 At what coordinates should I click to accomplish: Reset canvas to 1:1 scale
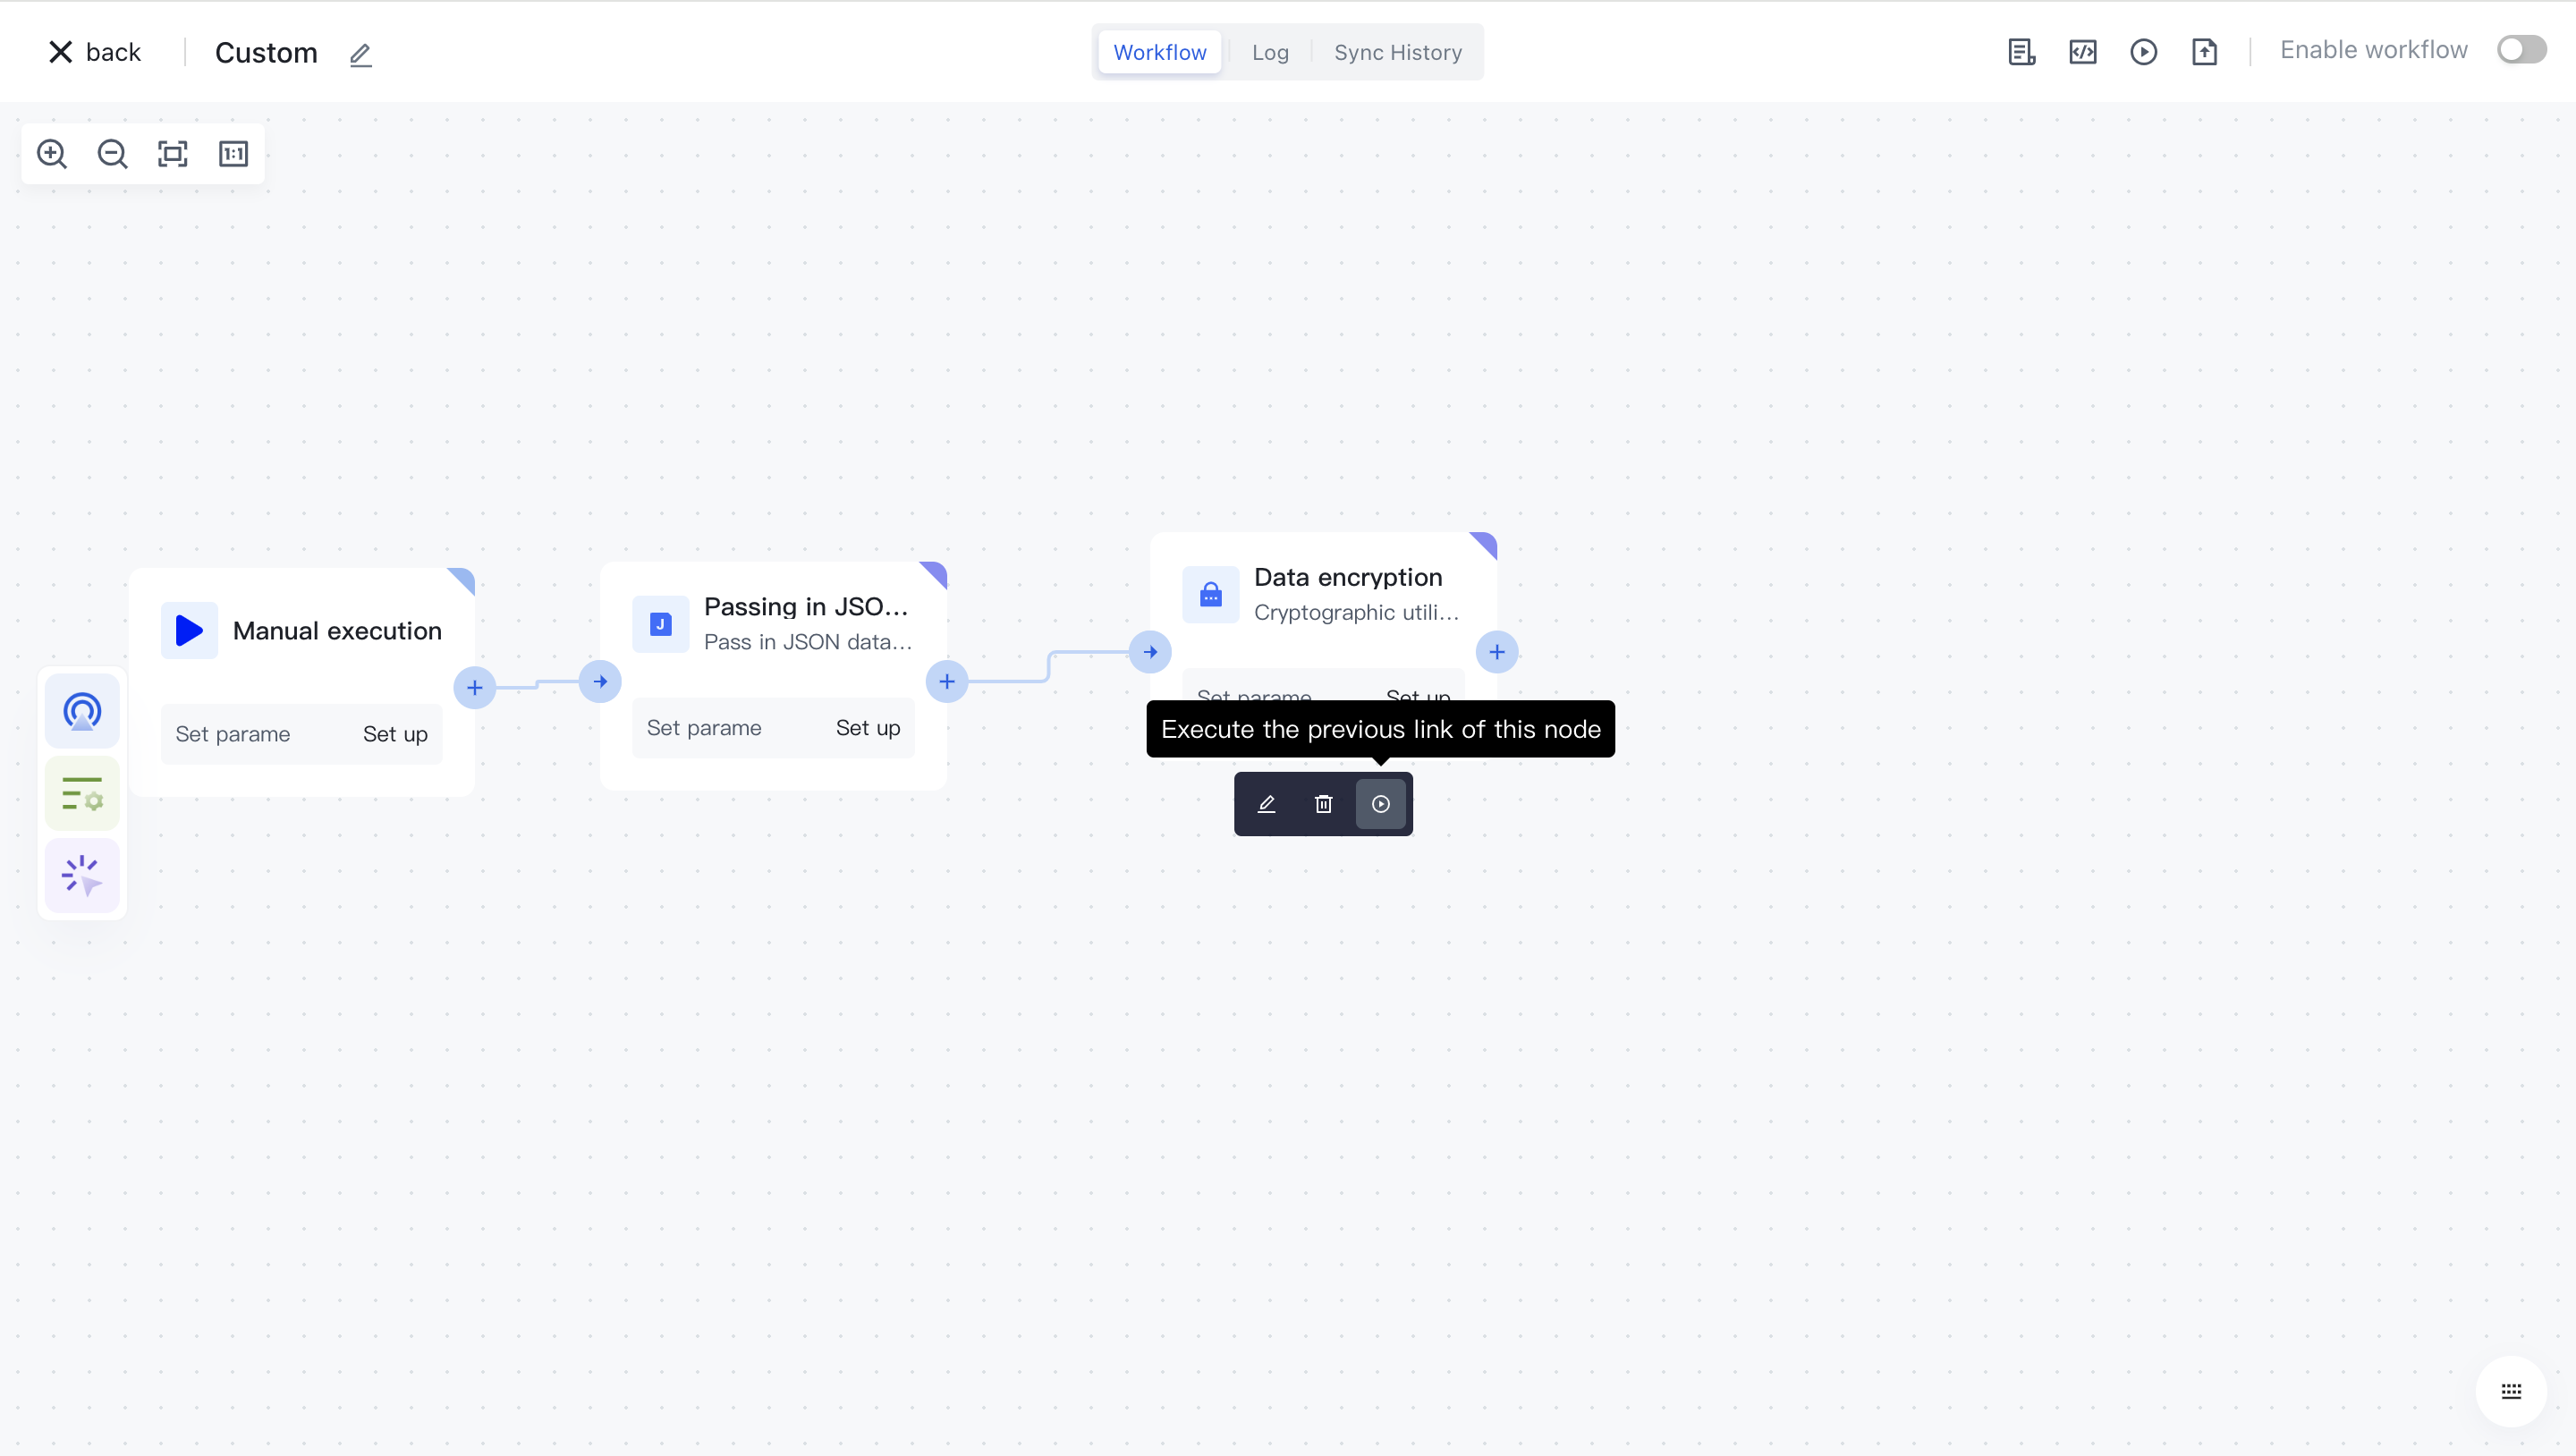click(x=233, y=154)
